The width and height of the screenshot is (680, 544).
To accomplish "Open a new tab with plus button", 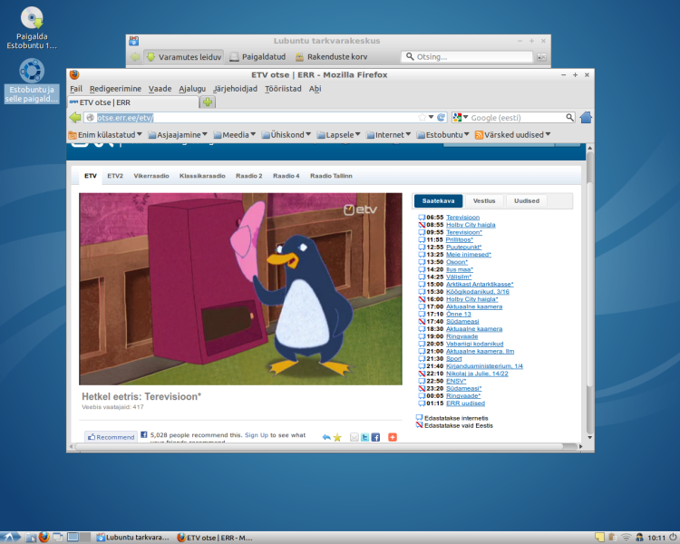I will coord(208,102).
